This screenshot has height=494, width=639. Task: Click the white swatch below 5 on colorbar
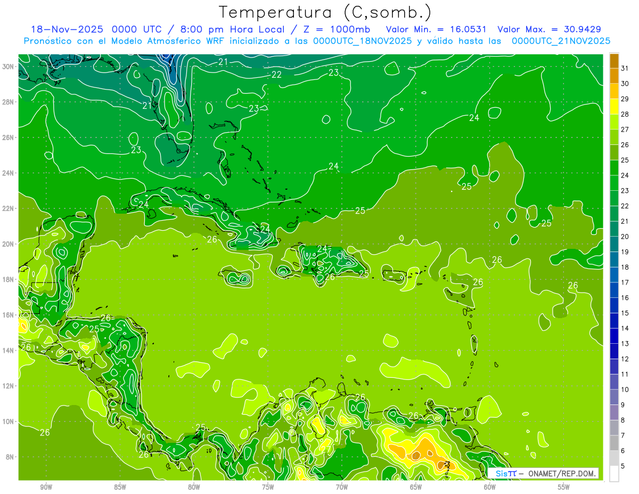point(614,474)
